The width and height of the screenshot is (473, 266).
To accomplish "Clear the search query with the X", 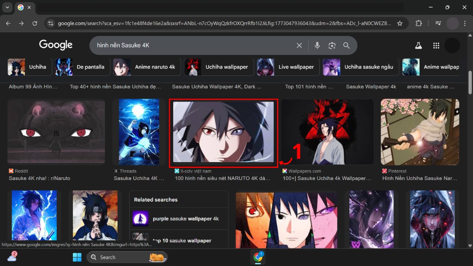I will tap(299, 45).
